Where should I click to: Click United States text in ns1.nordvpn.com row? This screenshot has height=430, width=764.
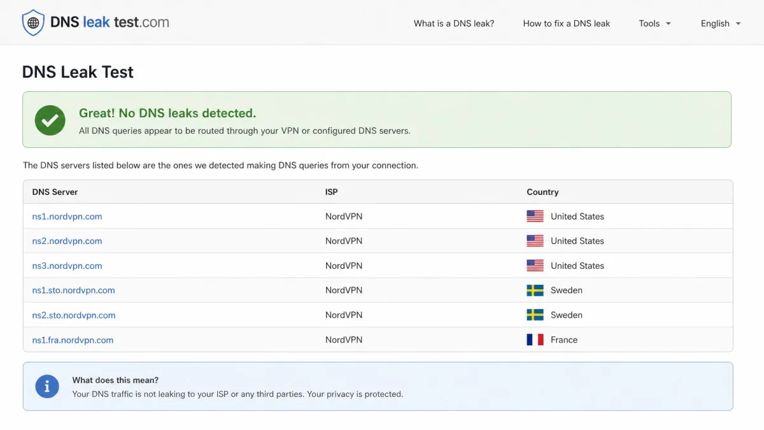click(577, 217)
